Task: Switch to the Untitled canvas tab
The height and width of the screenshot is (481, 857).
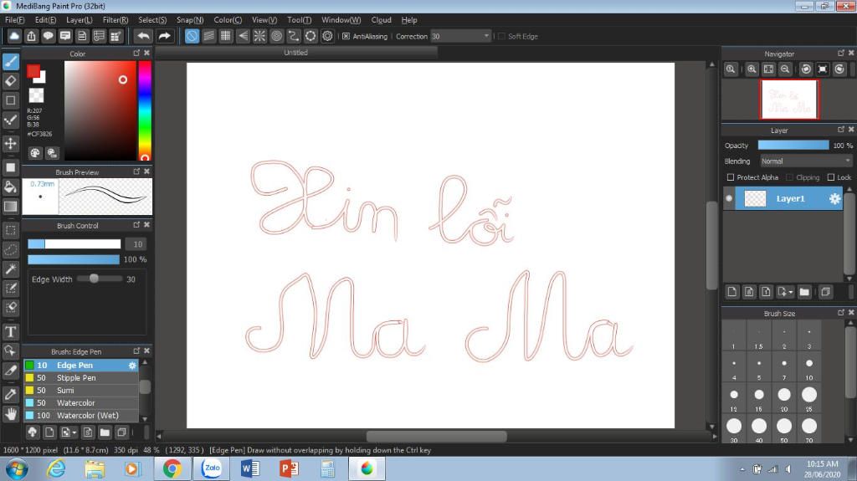Action: [x=295, y=53]
